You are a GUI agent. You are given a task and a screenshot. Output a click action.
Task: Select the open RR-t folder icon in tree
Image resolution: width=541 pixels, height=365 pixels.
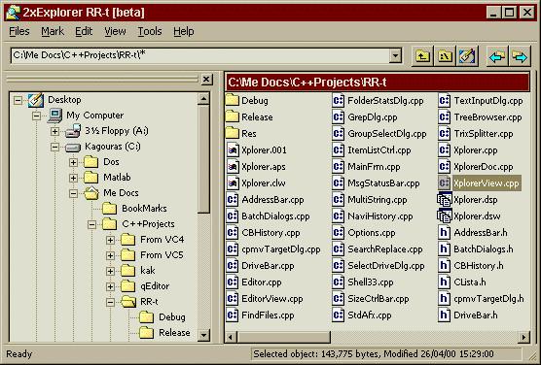(128, 302)
